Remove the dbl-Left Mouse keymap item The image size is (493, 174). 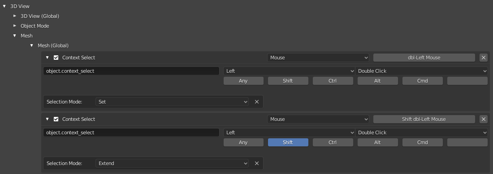[484, 58]
